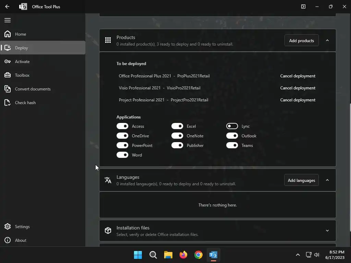The image size is (351, 263).
Task: Disable the Teams toggle
Action: pyautogui.click(x=232, y=145)
